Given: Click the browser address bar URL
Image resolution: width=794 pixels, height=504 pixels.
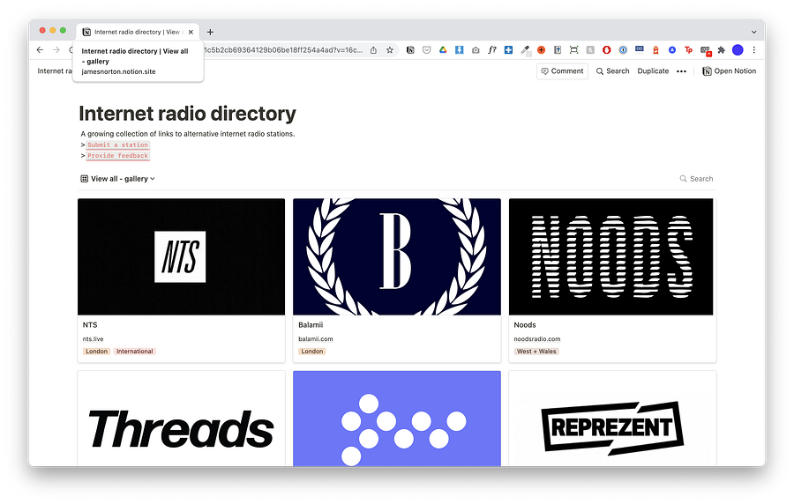Looking at the screenshot, I should tap(283, 50).
